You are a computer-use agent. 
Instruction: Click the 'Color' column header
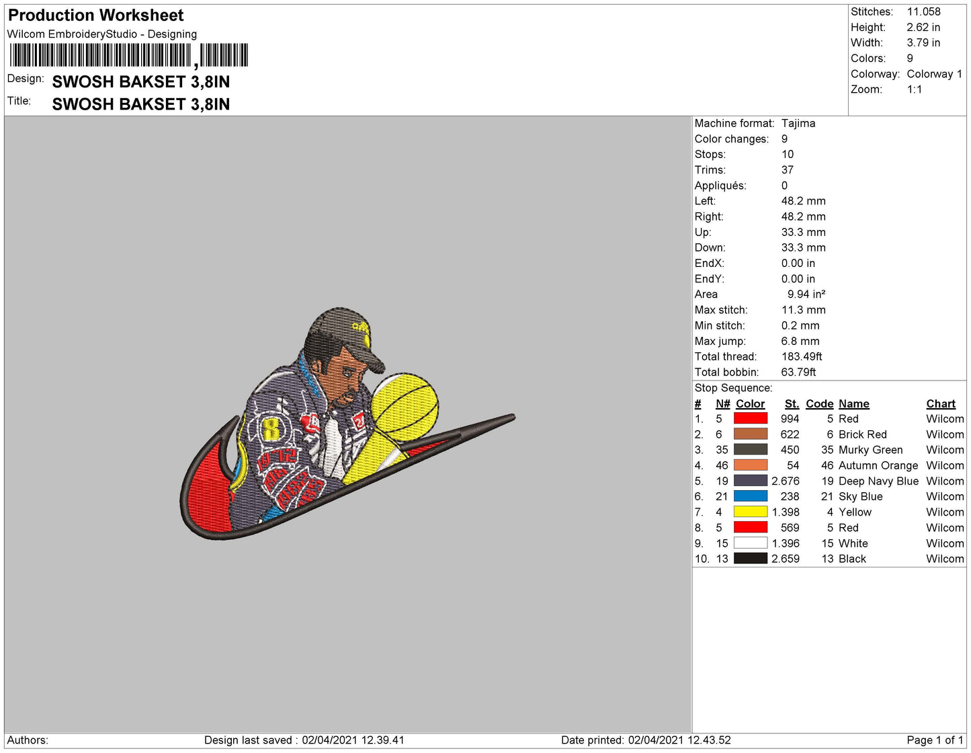[750, 403]
